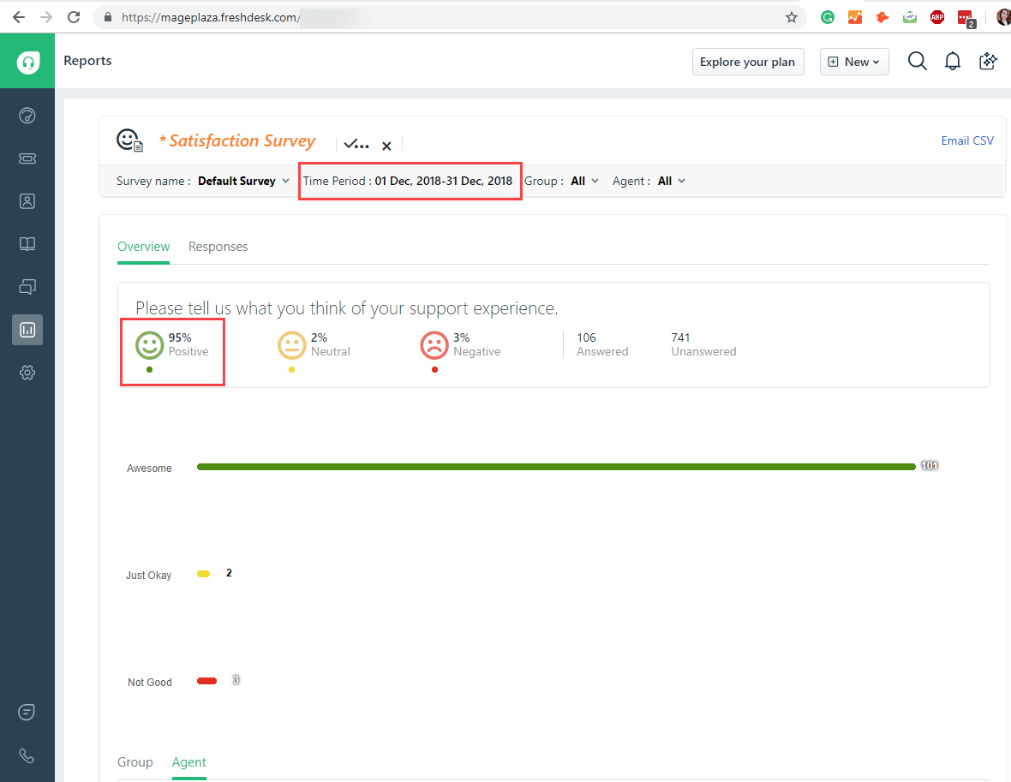Viewport: 1011px width, 782px height.
Task: Go back with the browser back arrow
Action: pyautogui.click(x=19, y=17)
